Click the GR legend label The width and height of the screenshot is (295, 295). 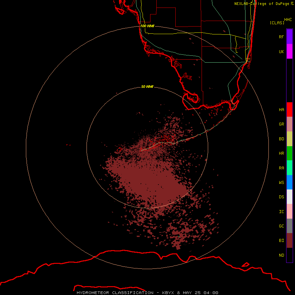[281, 124]
